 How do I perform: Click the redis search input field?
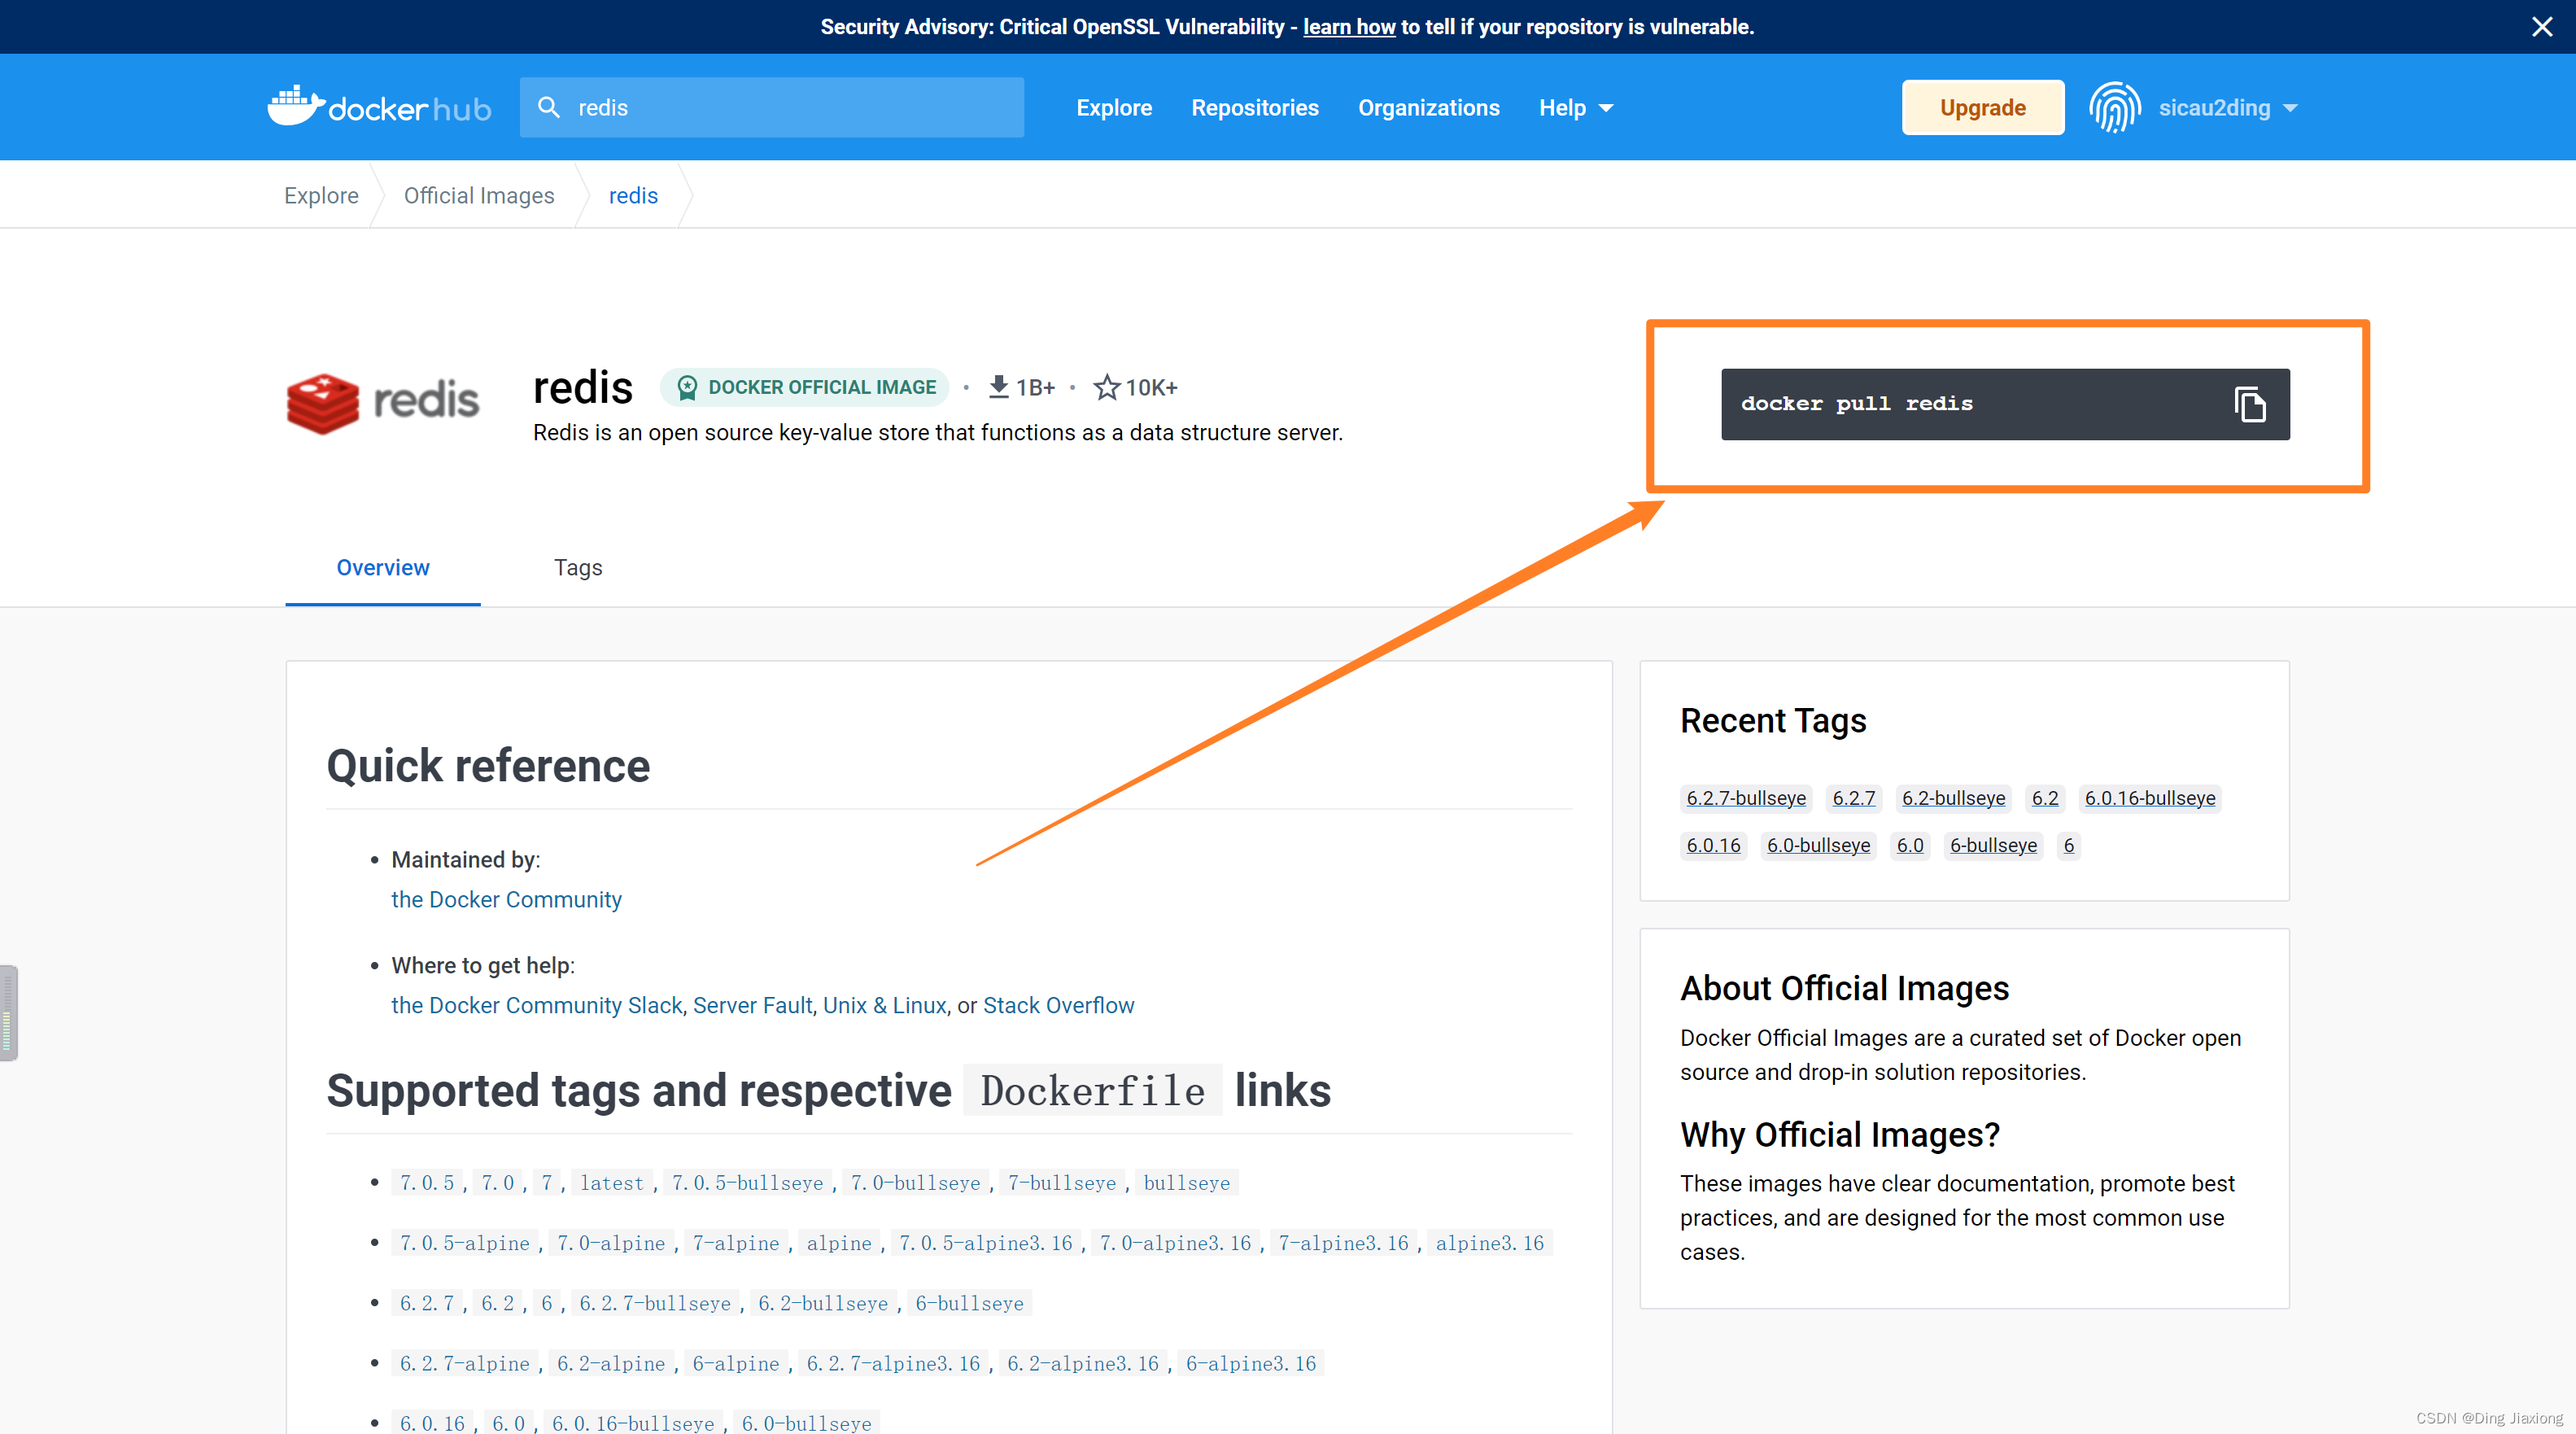[x=772, y=107]
